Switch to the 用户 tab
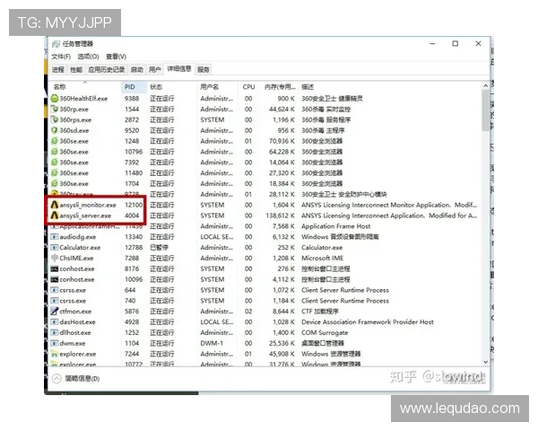The image size is (538, 431). [155, 69]
